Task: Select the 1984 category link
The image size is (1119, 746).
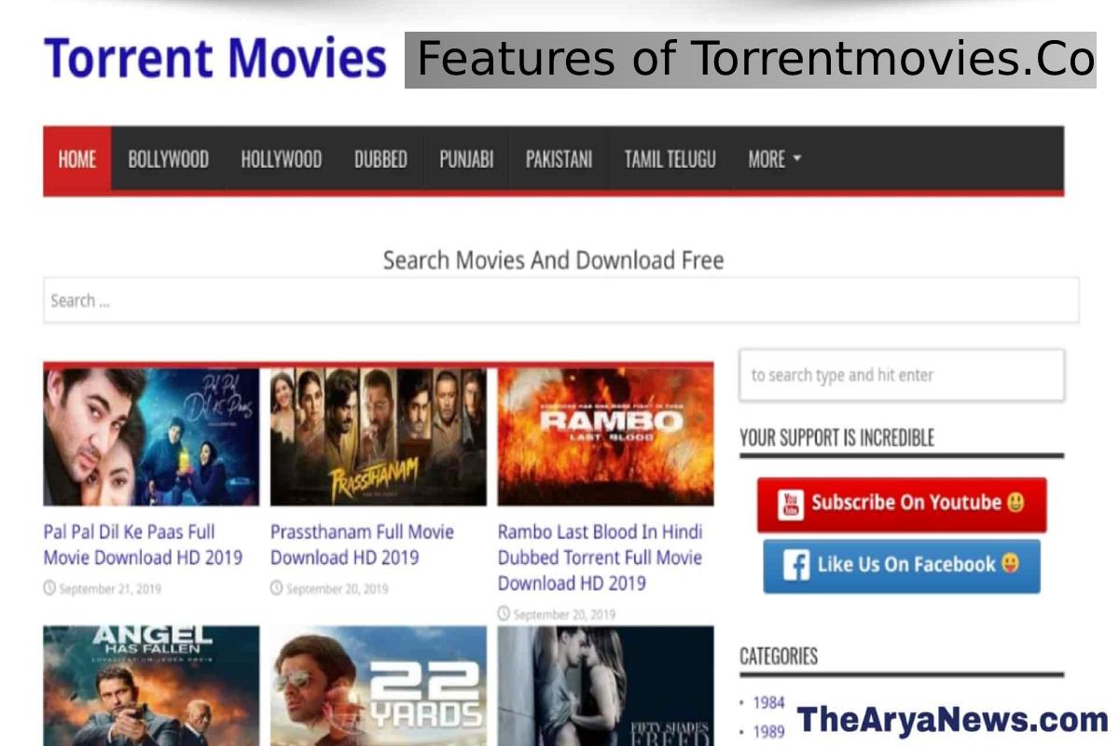Action: (768, 702)
